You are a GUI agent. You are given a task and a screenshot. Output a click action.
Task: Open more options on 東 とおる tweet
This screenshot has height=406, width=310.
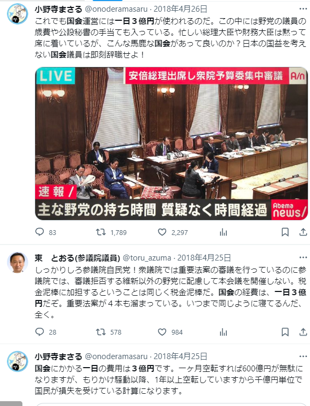click(303, 257)
